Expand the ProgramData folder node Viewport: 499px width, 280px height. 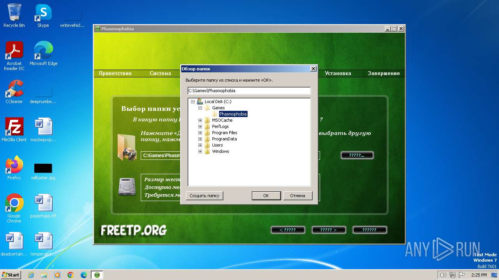(x=200, y=139)
